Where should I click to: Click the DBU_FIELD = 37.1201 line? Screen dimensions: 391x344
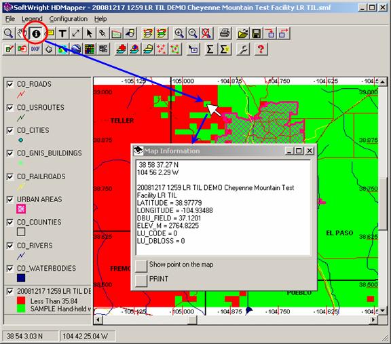coord(169,218)
